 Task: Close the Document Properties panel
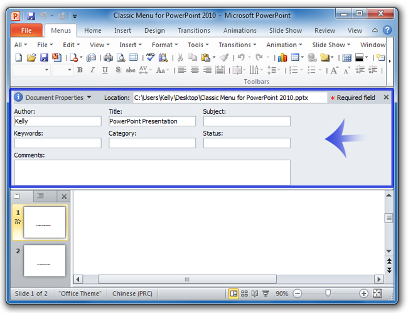[386, 97]
